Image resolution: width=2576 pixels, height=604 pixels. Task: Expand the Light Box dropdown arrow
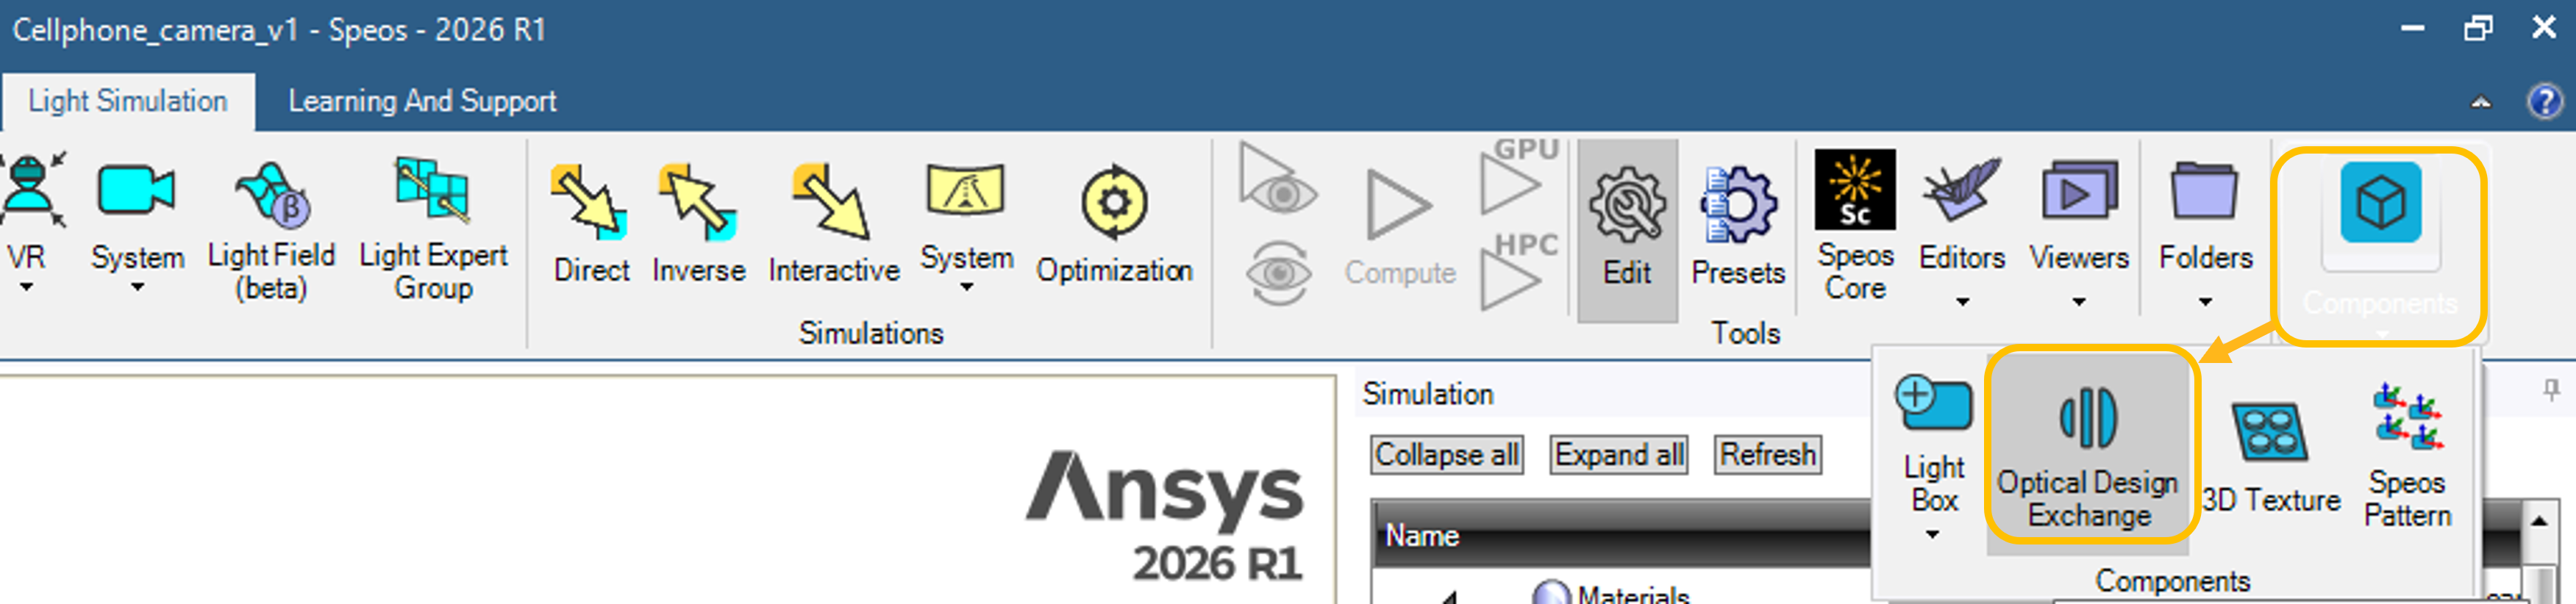(x=1932, y=535)
